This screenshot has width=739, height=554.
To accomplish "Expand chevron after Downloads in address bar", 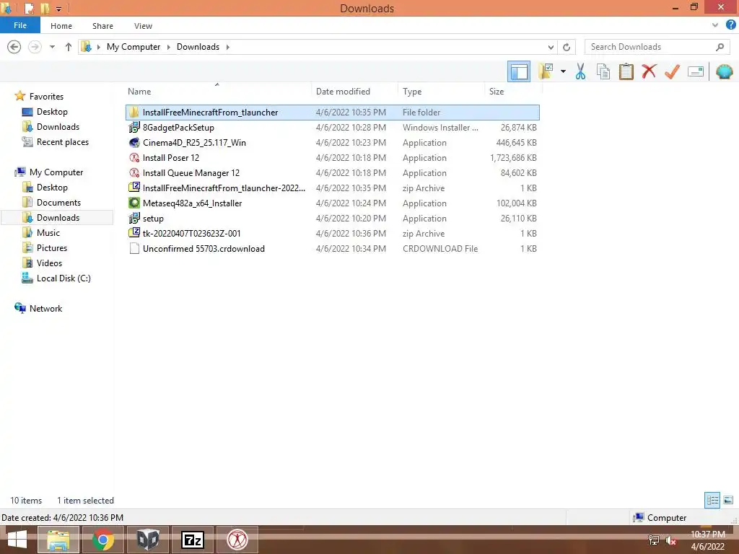I will [227, 47].
